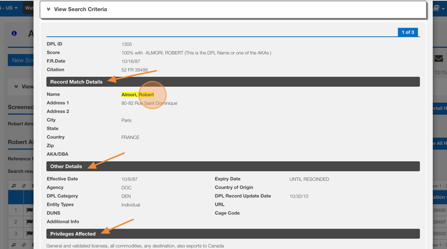Click the 1 of 3 record indicator
This screenshot has height=249, width=447.
[408, 32]
